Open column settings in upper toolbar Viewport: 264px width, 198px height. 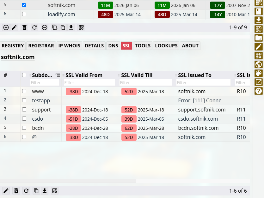pyautogui.click(x=81, y=27)
